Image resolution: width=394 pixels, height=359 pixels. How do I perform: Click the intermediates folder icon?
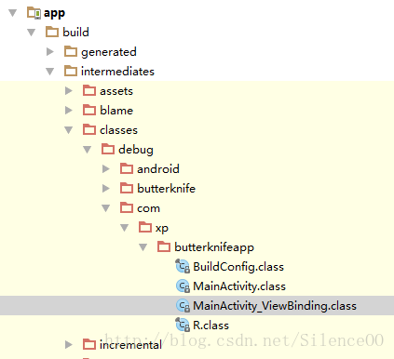coord(71,71)
